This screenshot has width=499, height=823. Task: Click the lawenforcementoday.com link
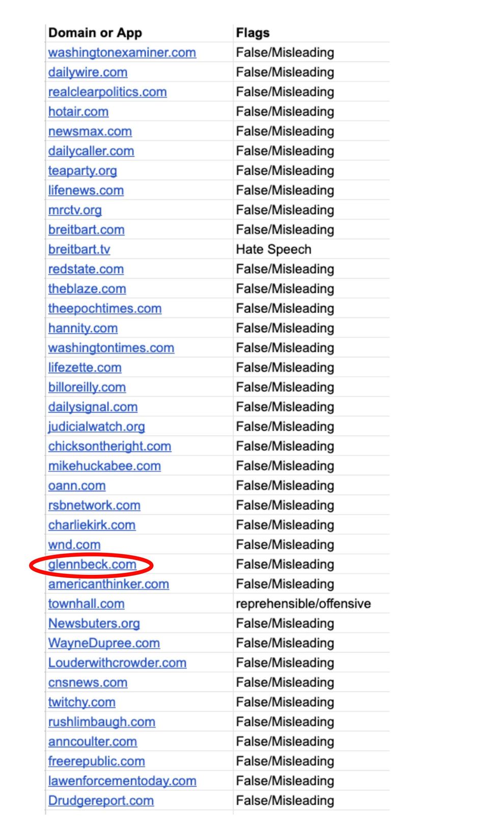coord(122,781)
